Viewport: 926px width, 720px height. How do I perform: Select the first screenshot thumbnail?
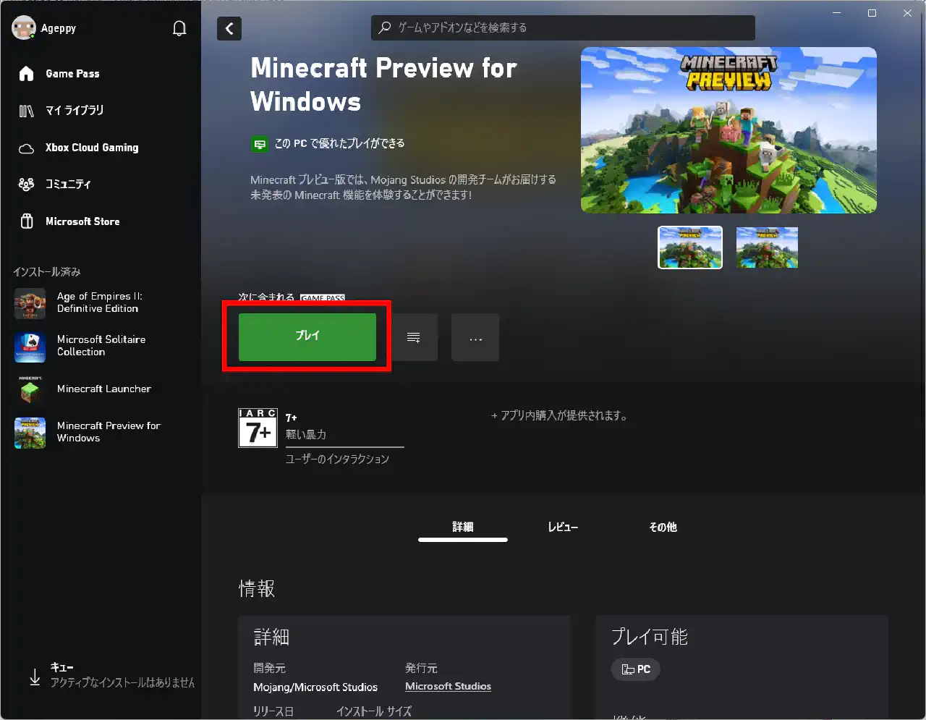690,247
